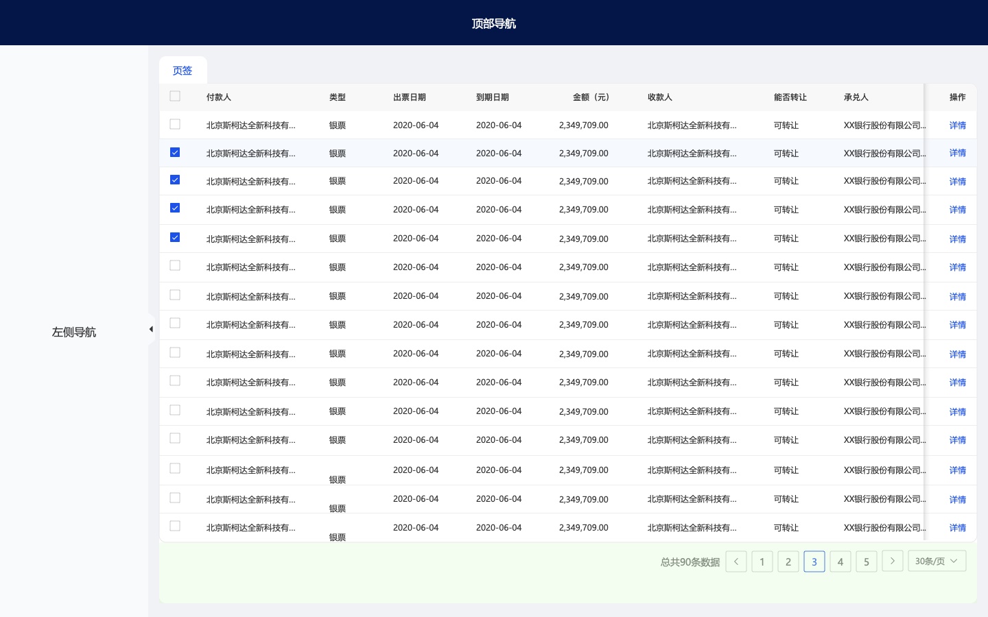Jump to page 1
988x617 pixels.
pyautogui.click(x=762, y=561)
